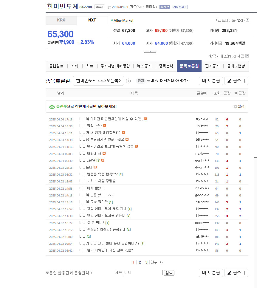Open the 기업개요 dropdown
Viewport: 257px width, 288px height.
pyautogui.click(x=180, y=7)
